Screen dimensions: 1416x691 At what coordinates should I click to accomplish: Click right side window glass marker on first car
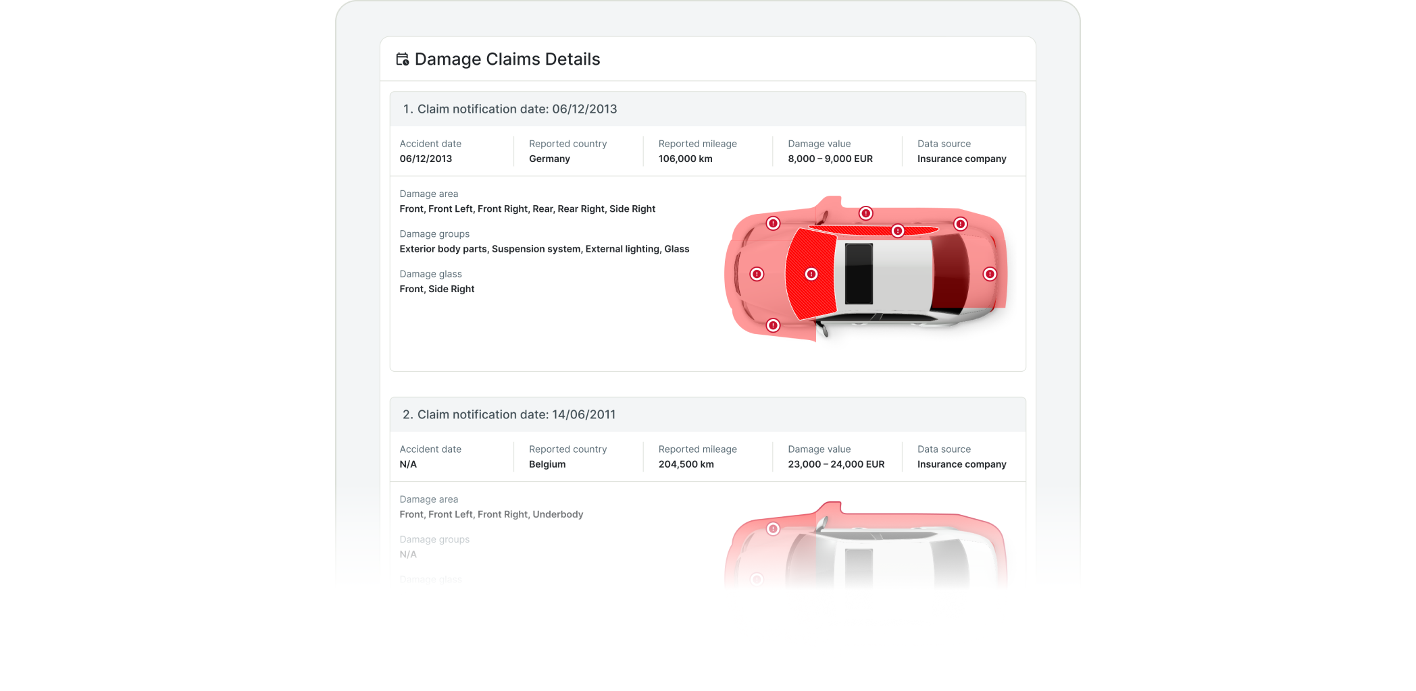(x=898, y=231)
